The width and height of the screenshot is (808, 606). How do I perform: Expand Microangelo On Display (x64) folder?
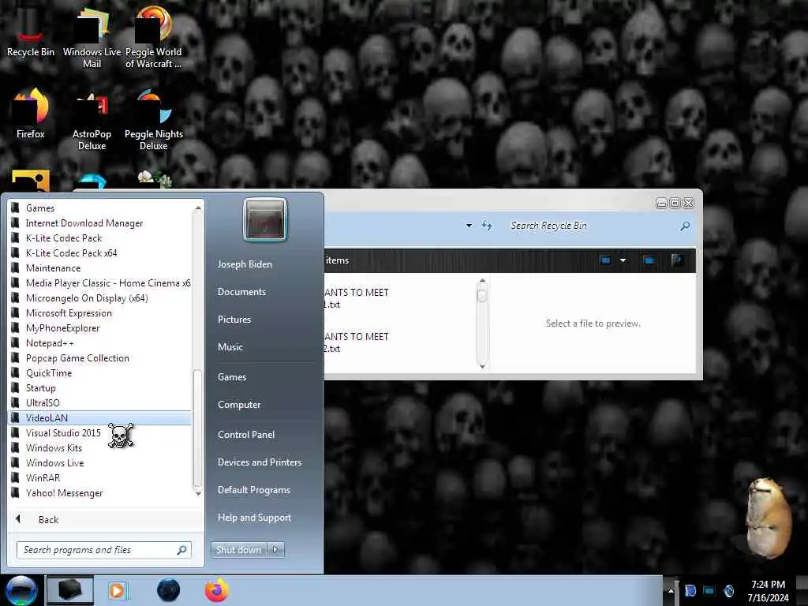pos(100,297)
